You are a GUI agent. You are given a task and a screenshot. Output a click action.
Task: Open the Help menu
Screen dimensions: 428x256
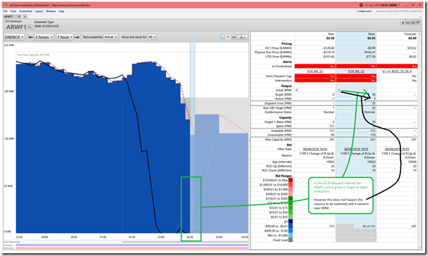point(62,11)
